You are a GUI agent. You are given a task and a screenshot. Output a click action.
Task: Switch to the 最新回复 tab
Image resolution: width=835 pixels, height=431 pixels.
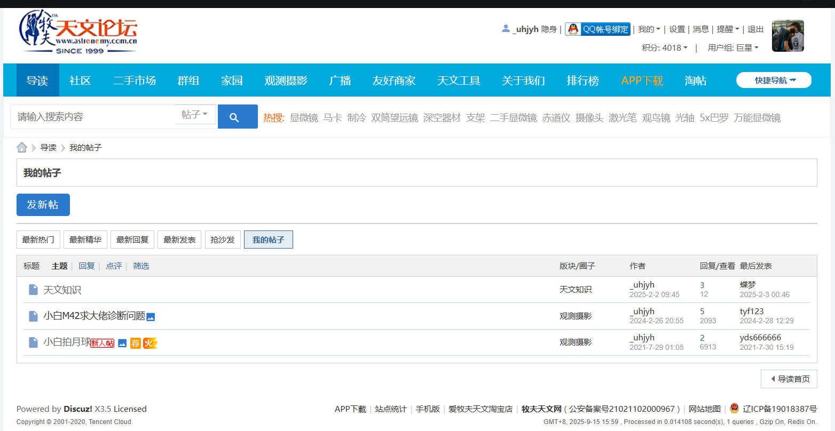pos(132,240)
